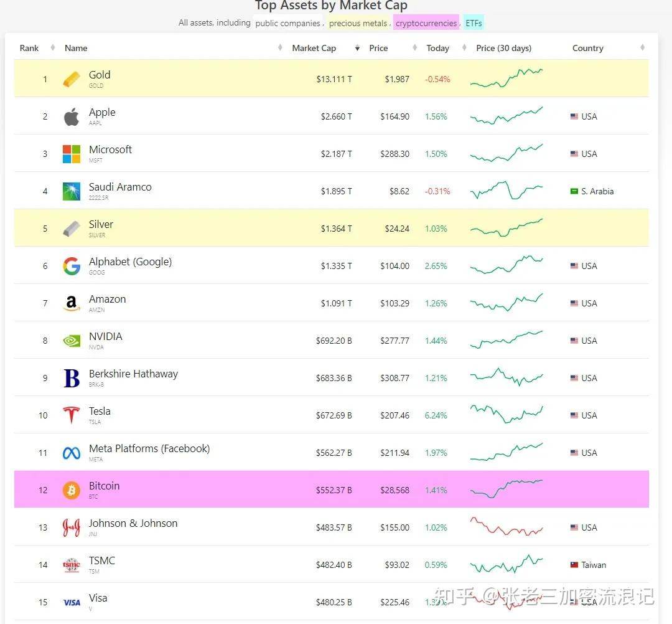Click the public companies tag
The width and height of the screenshot is (672, 624).
tap(287, 23)
